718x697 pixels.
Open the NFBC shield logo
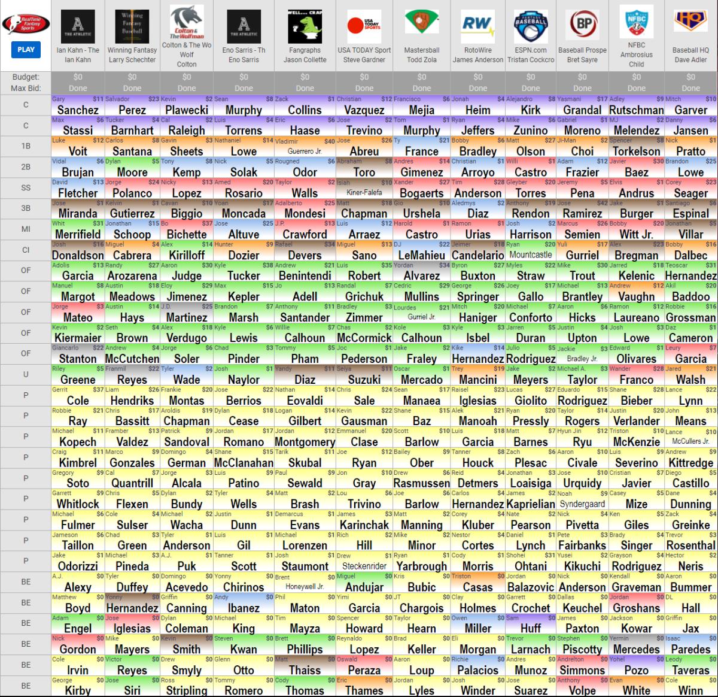click(x=636, y=21)
